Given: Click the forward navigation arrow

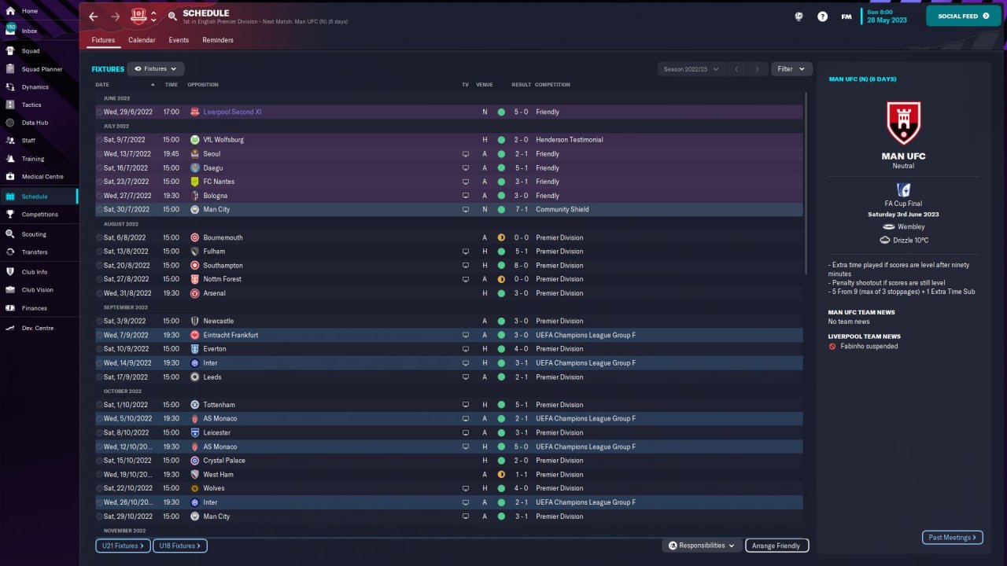Looking at the screenshot, I should pos(116,17).
